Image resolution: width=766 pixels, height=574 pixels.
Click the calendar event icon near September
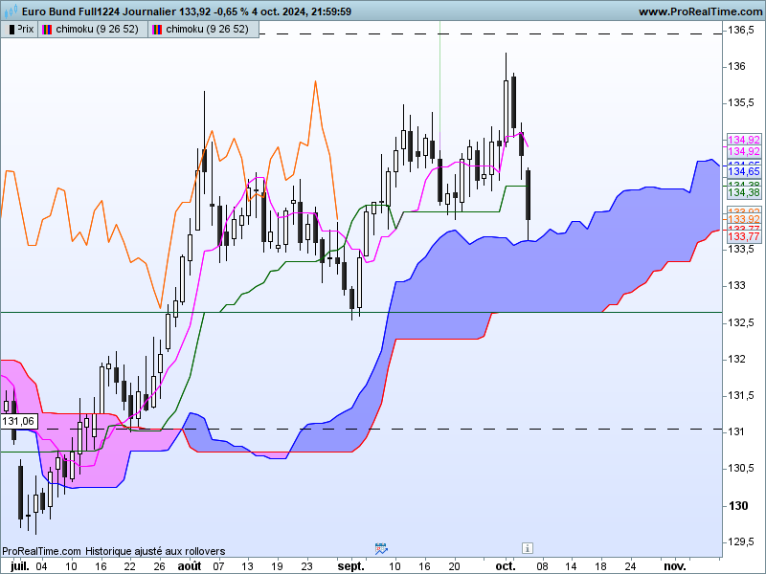(381, 548)
